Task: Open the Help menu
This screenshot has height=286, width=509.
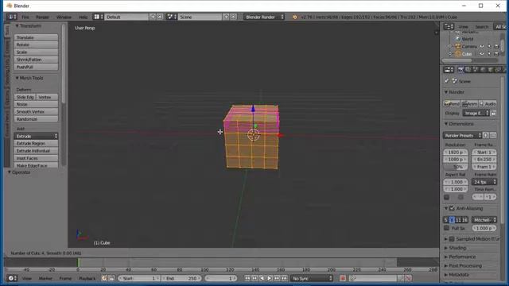Action: pos(83,17)
